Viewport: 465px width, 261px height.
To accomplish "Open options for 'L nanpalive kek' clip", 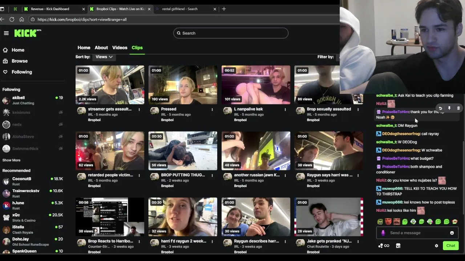I will 285,109.
